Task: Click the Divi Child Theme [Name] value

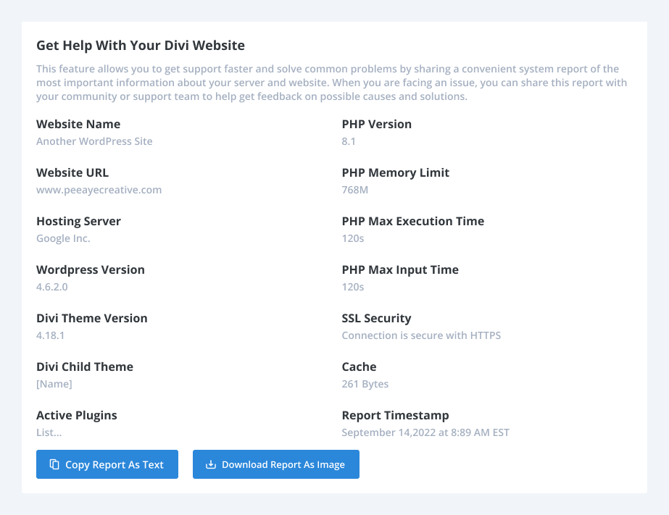Action: pyautogui.click(x=54, y=384)
